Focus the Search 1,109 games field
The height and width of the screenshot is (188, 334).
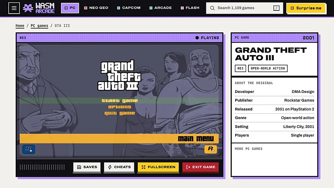click(x=245, y=8)
